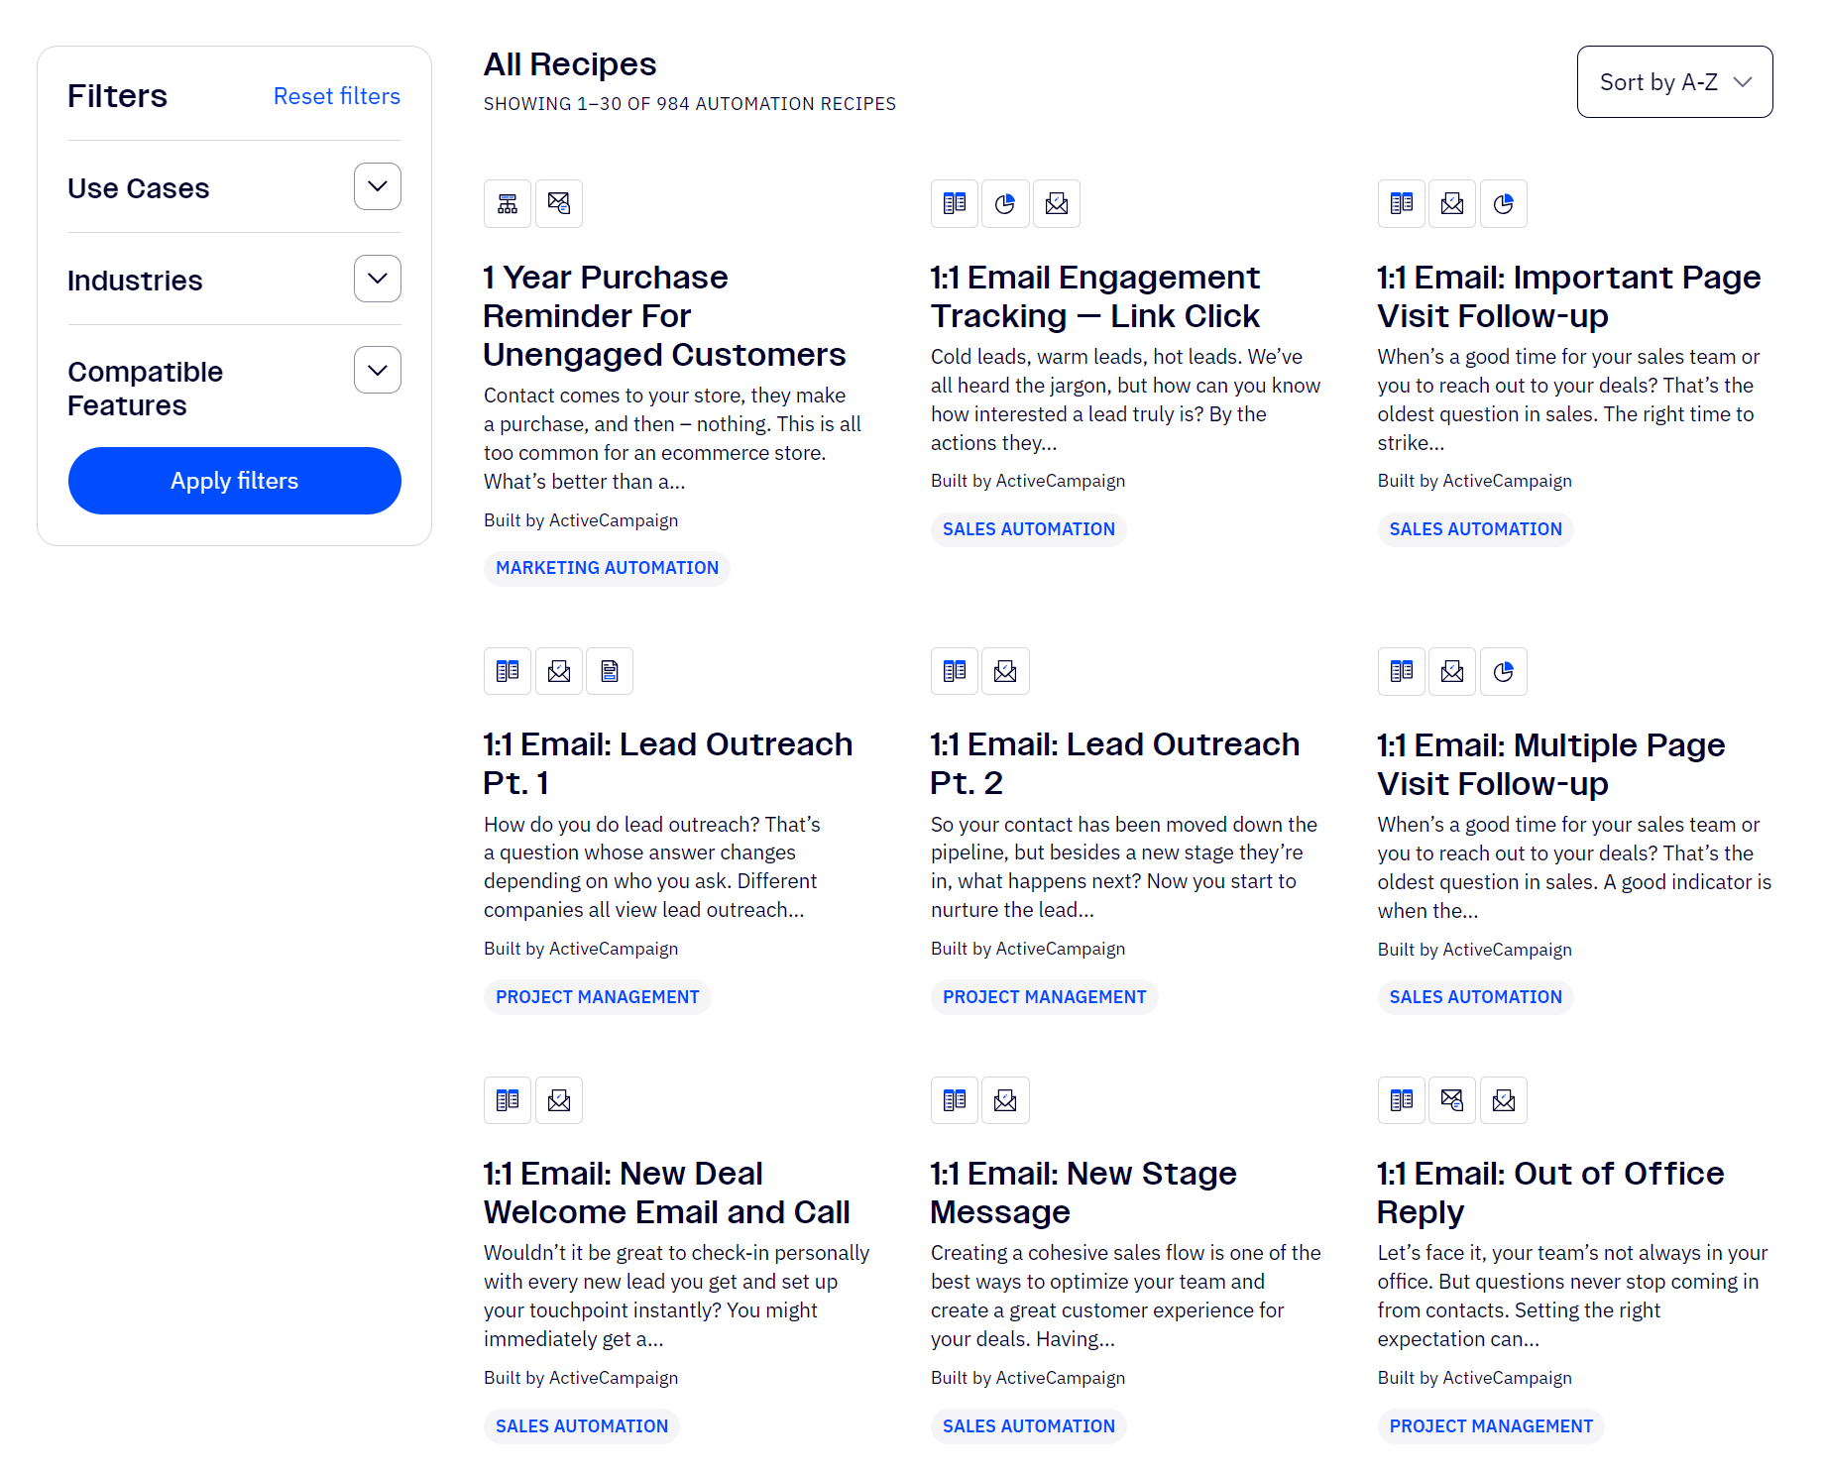Expand the Industries filter chevron
This screenshot has height=1476, width=1823.
click(x=378, y=279)
